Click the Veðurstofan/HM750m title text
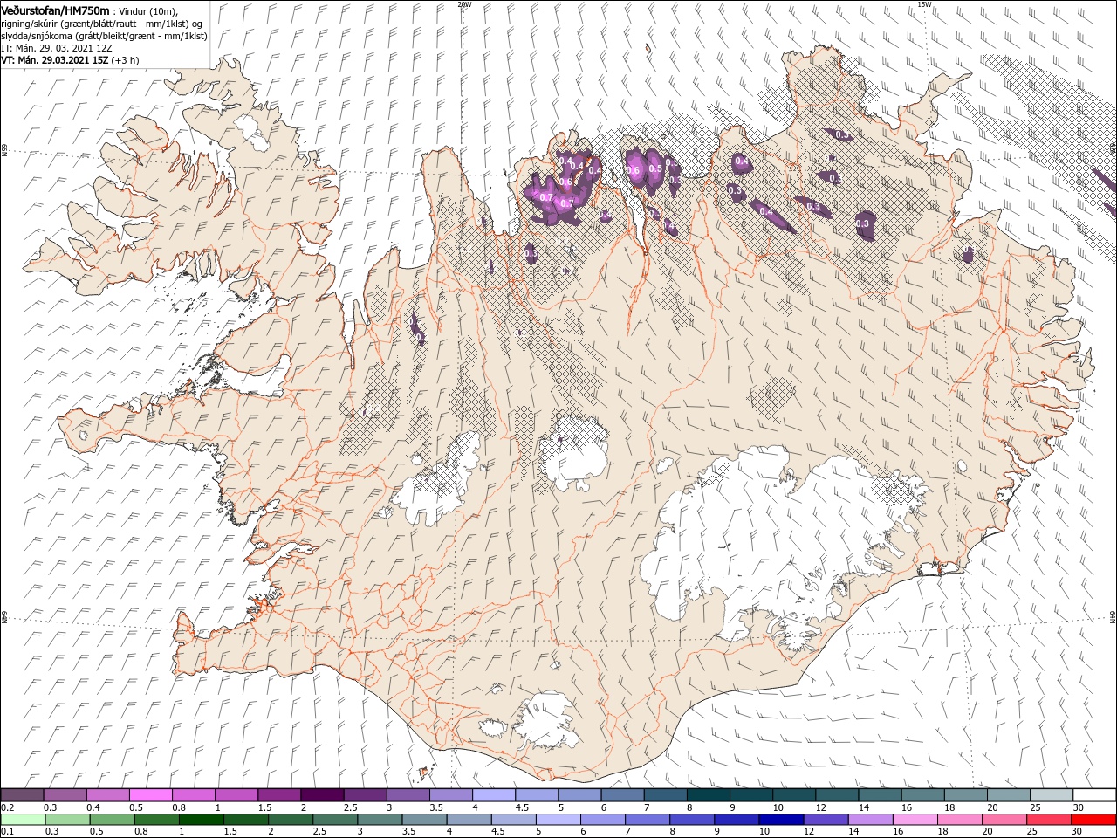Viewport: 1117px width, 838px height. 55,10
